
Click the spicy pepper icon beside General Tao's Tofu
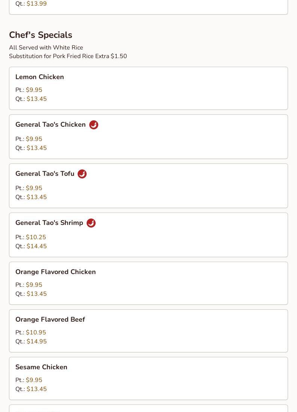(82, 174)
